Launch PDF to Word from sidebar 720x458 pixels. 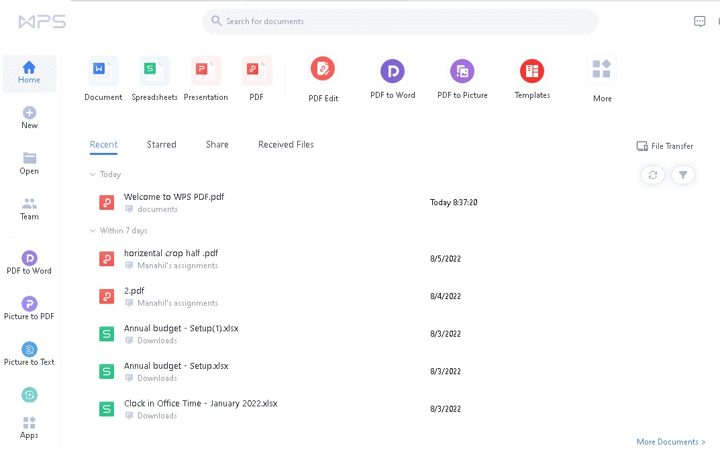(x=30, y=263)
